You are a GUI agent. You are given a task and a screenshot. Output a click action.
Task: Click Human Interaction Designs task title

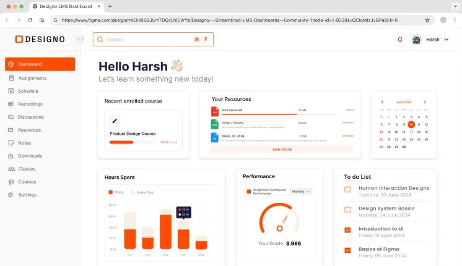coord(394,188)
